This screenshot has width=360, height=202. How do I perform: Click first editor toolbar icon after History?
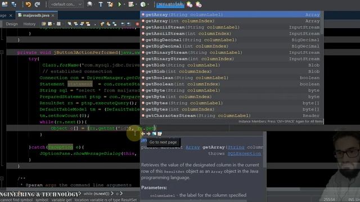[x=44, y=24]
